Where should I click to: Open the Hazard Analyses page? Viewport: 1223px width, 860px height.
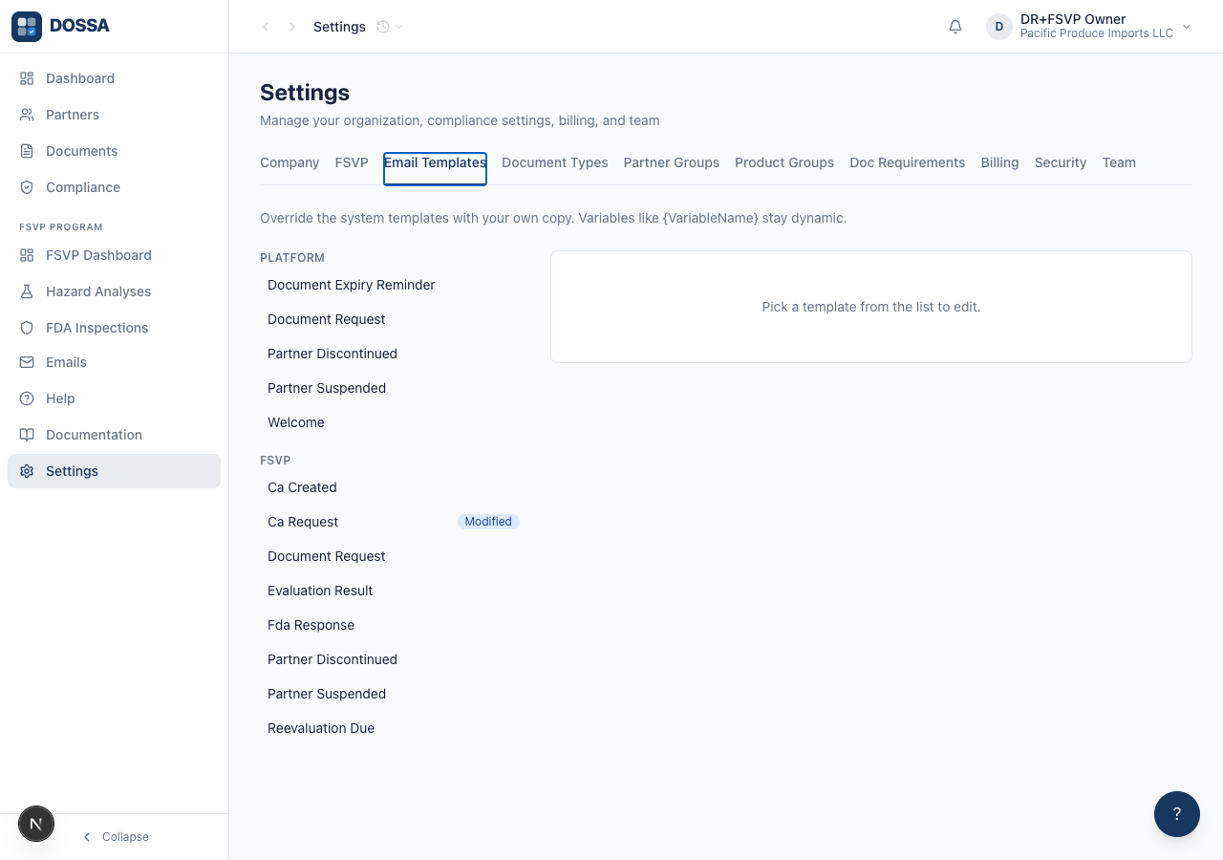(x=114, y=291)
